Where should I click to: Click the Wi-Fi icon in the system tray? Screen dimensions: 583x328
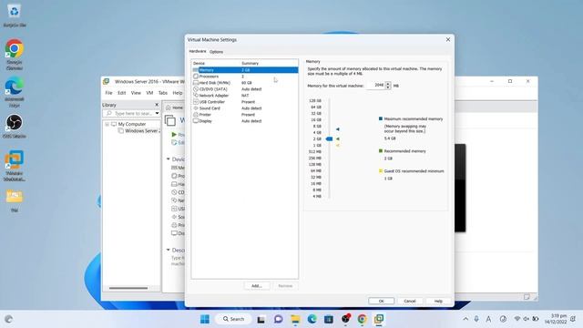tap(517, 319)
